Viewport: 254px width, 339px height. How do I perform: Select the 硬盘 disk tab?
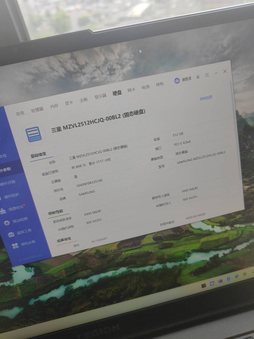click(x=117, y=93)
